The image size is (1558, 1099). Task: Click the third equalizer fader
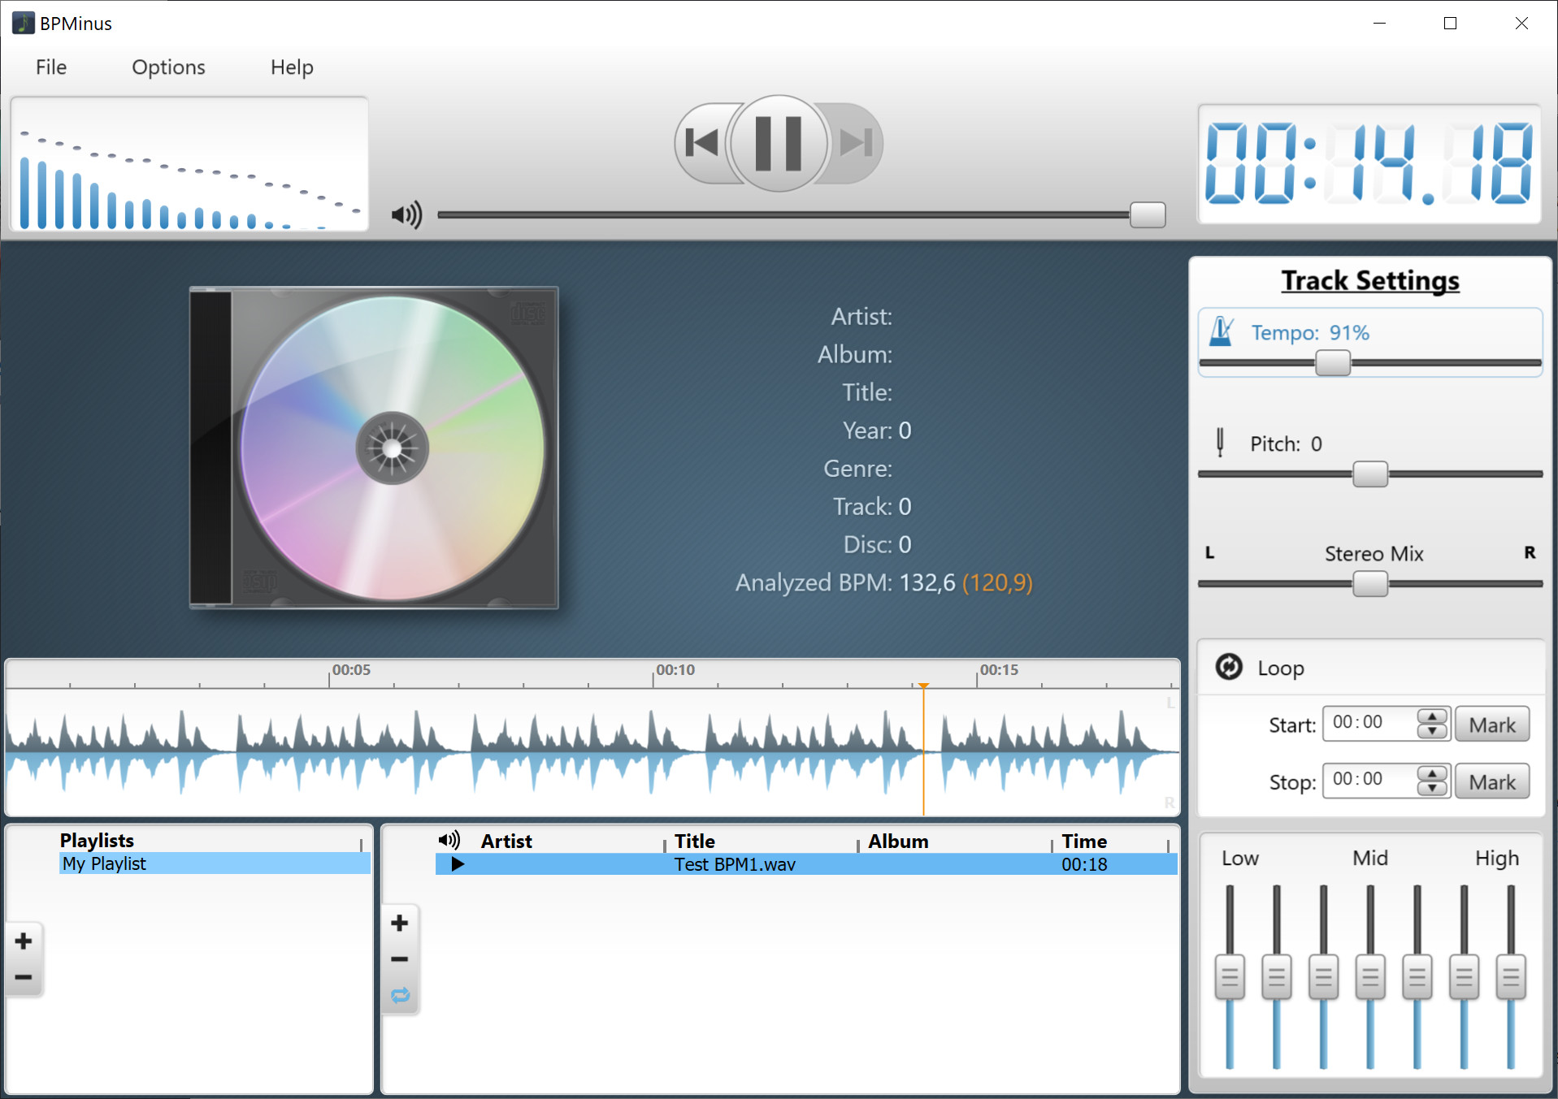(x=1323, y=977)
